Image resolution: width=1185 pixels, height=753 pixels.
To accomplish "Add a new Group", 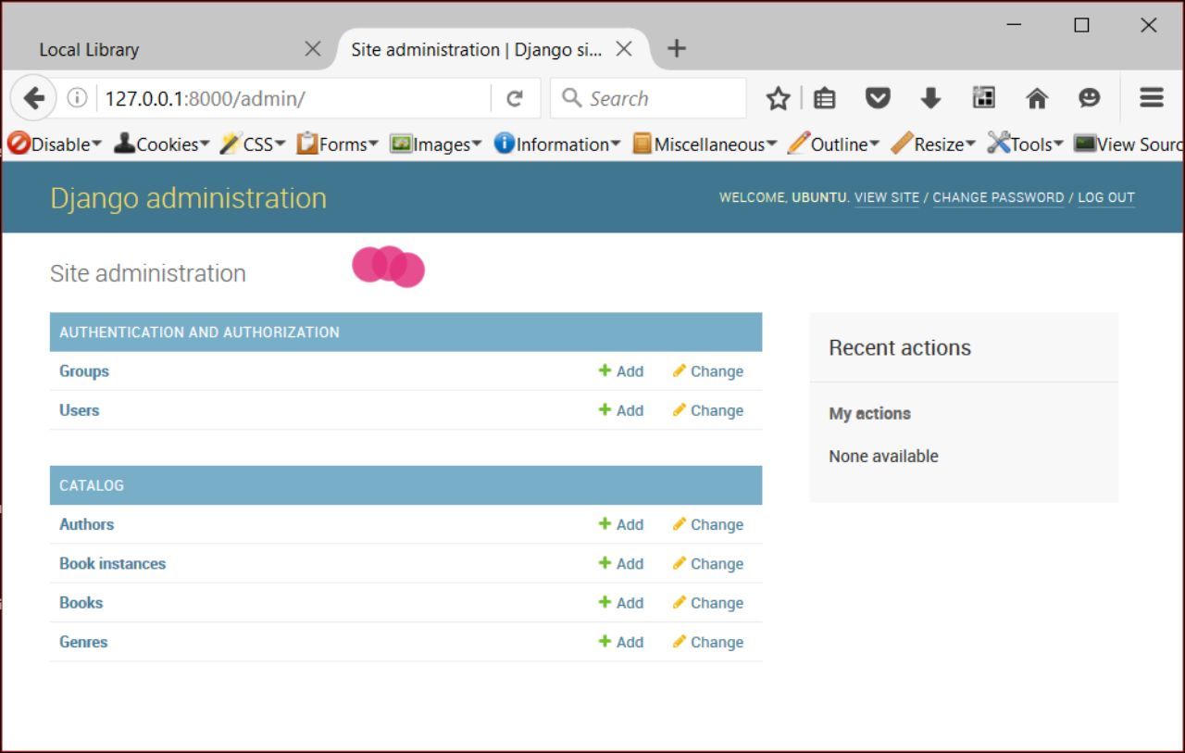I will tap(621, 371).
